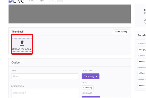Image resolution: width=146 pixels, height=98 pixels.
Task: Click the upload arrow icon for thumbnail
Action: 22,43
